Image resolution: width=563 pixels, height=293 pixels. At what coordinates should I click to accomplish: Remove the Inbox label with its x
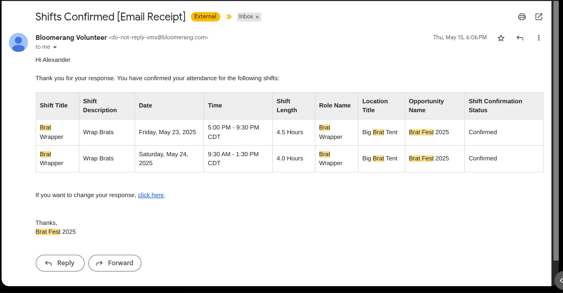click(x=257, y=17)
